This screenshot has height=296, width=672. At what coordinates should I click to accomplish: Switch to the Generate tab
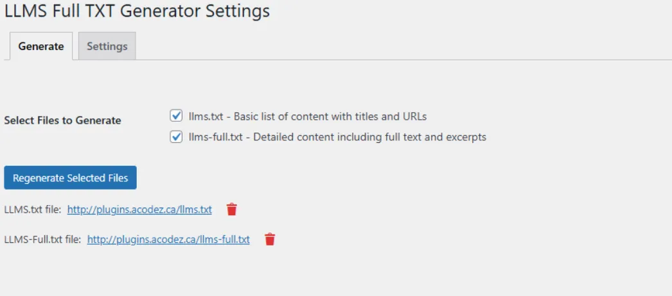[x=41, y=46]
